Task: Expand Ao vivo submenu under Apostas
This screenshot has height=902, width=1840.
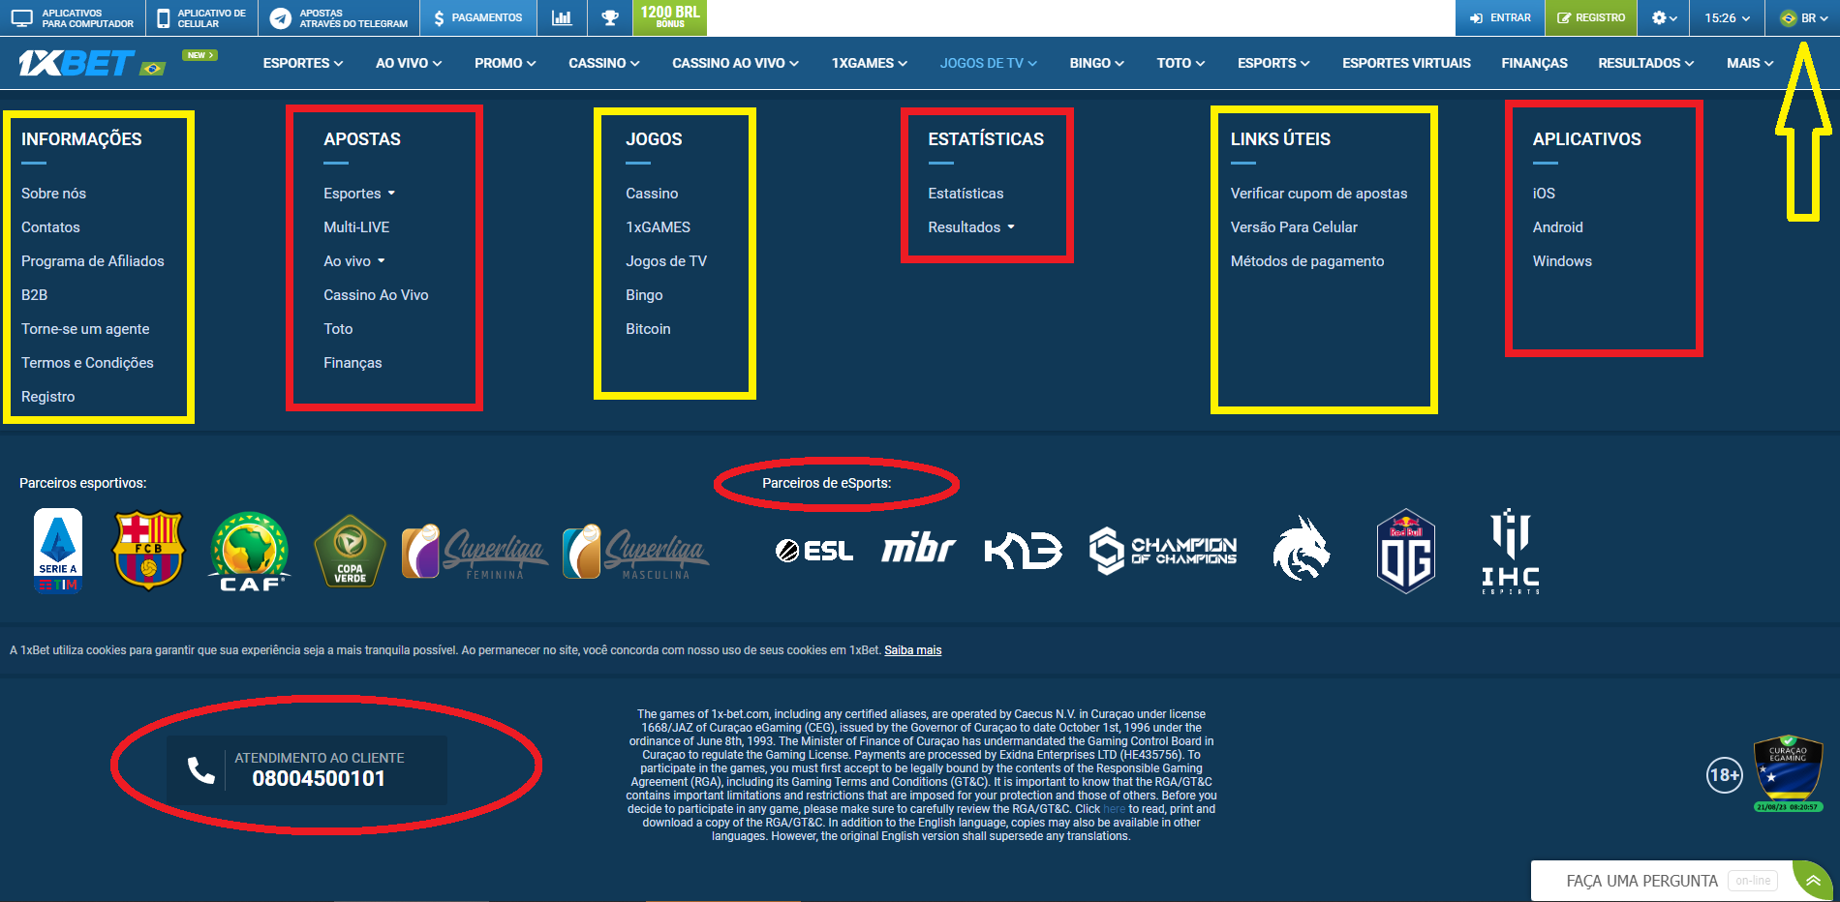Action: coord(354,261)
